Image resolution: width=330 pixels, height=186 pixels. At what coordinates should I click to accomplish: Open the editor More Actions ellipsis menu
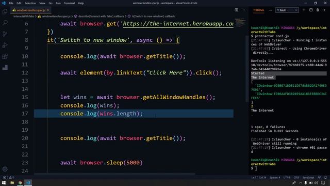[243, 10]
